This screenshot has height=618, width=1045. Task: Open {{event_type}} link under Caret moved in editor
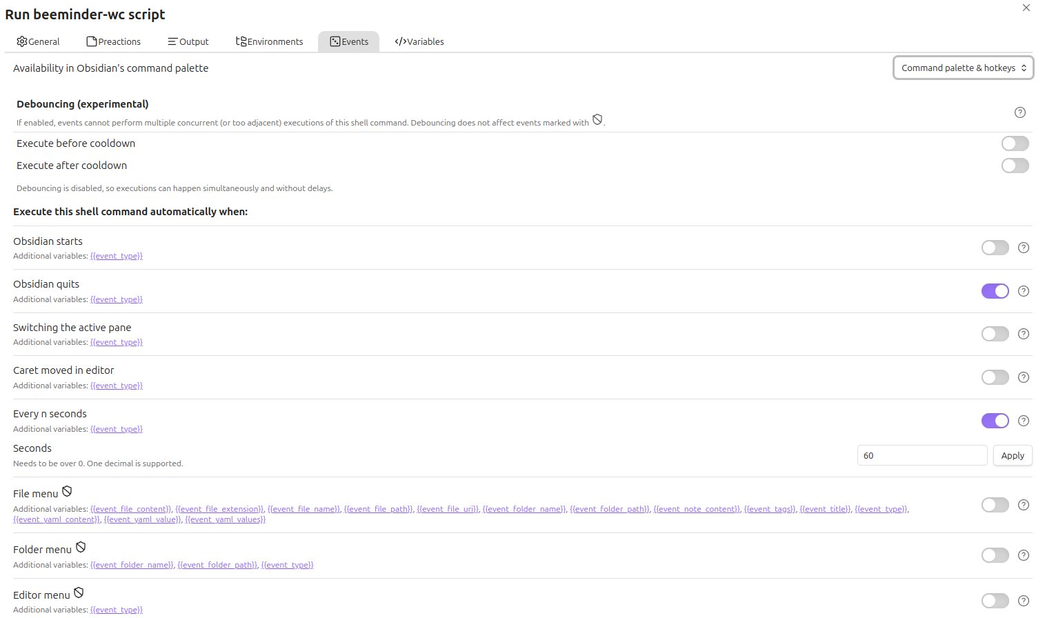pyautogui.click(x=117, y=386)
